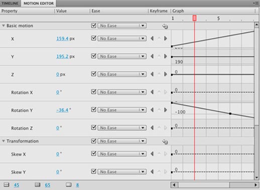260x190 pixels.
Task: Go to next keyframe for Rotation Y
Action: pos(166,110)
